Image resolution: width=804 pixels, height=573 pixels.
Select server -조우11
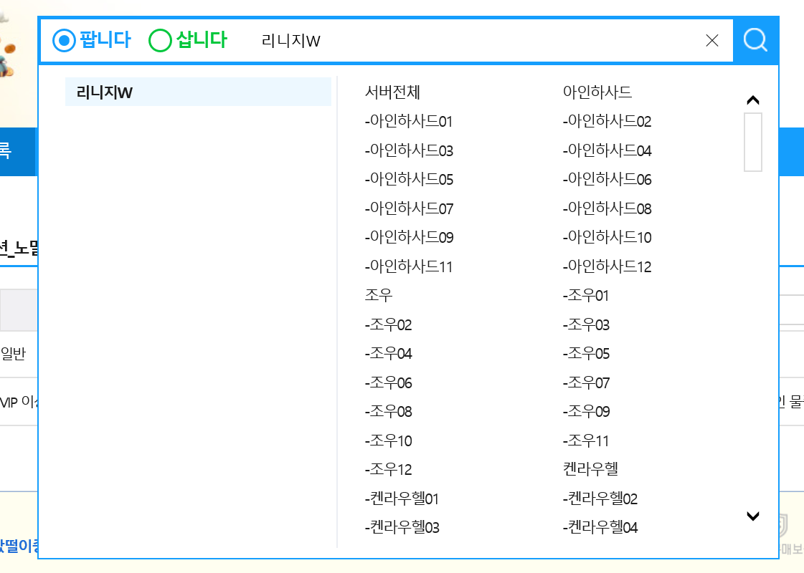585,440
